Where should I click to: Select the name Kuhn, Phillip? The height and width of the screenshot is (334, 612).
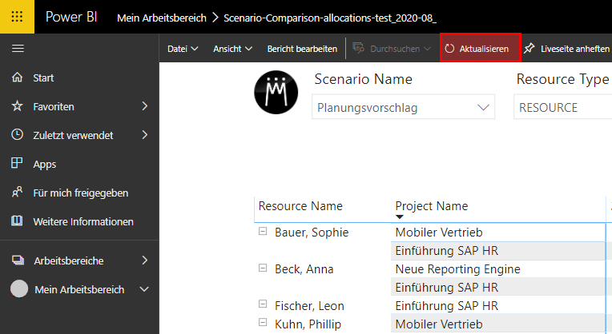click(308, 324)
